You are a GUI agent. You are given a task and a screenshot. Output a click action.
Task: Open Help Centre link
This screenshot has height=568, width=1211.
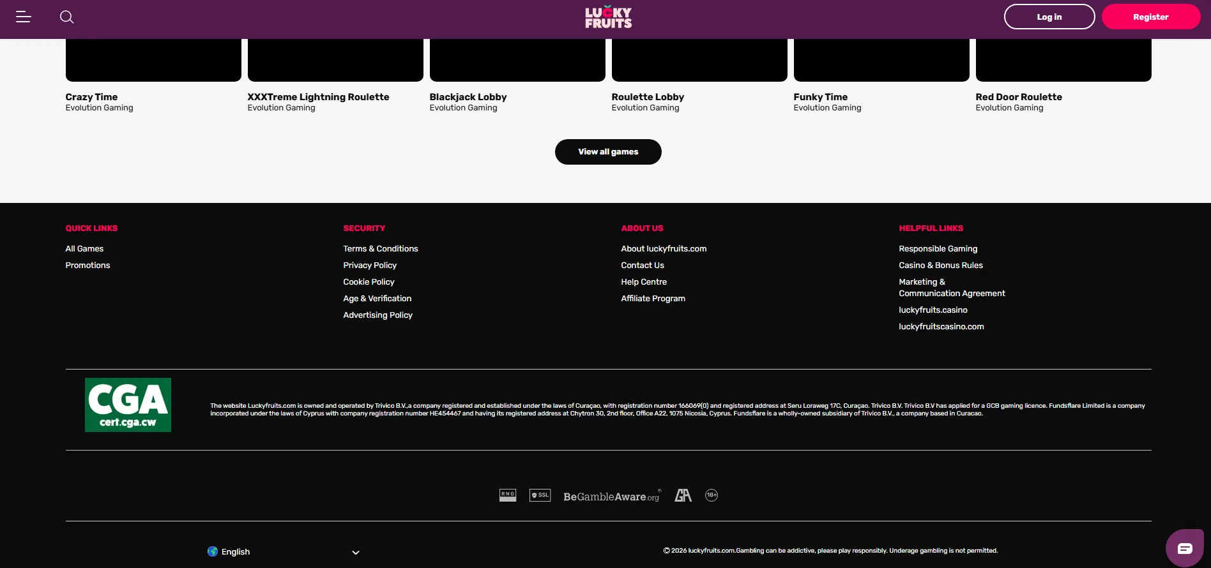click(x=644, y=282)
